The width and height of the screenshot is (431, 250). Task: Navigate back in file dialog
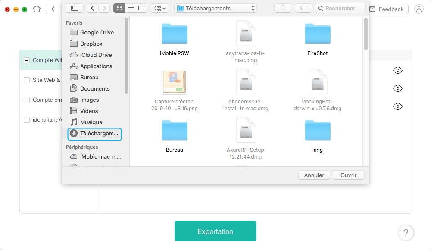click(x=93, y=8)
